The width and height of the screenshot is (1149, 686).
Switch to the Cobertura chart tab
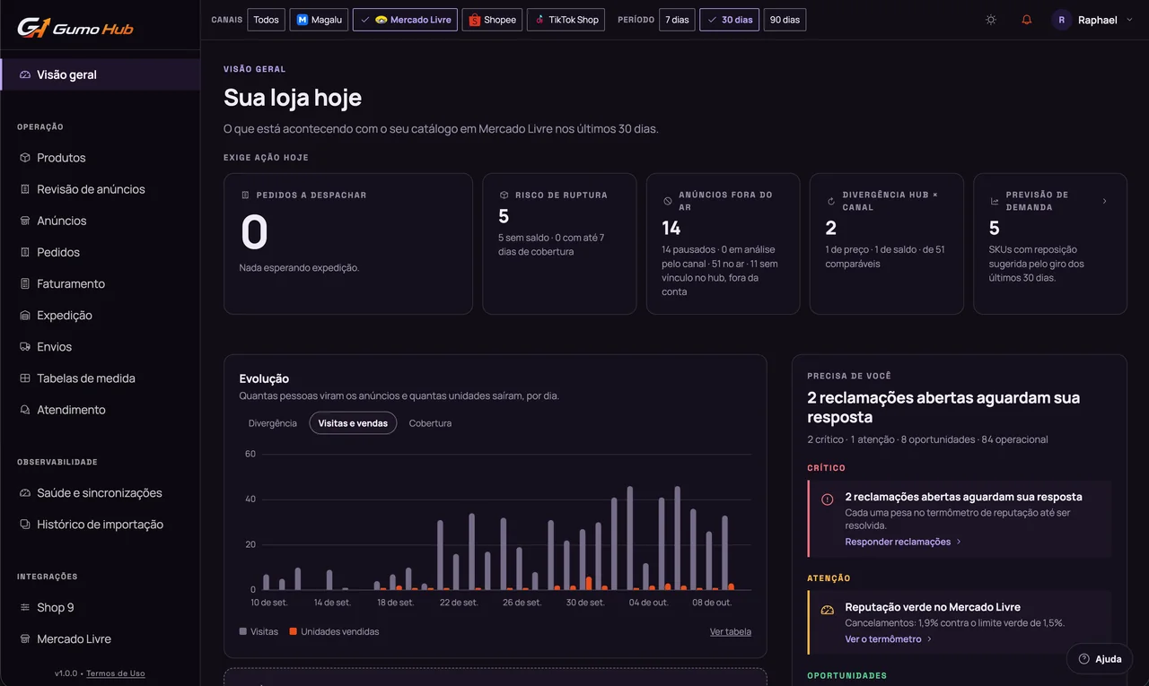(x=430, y=423)
